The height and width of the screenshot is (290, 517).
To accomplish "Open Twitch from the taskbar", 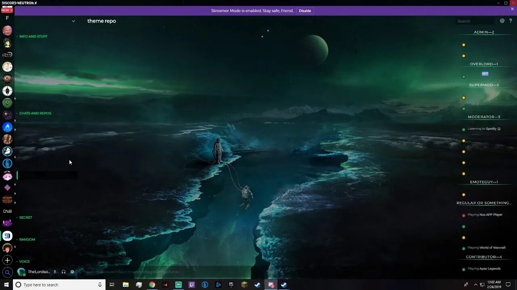I will point(192,285).
